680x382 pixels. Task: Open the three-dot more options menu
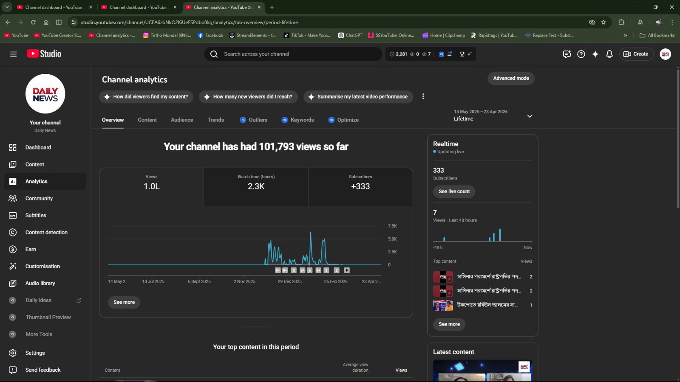(423, 96)
